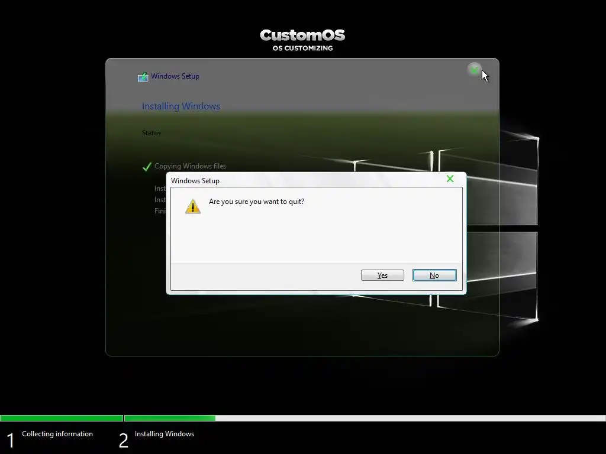The height and width of the screenshot is (454, 606).
Task: Click the 'Installing Windows' heading
Action: (181, 106)
